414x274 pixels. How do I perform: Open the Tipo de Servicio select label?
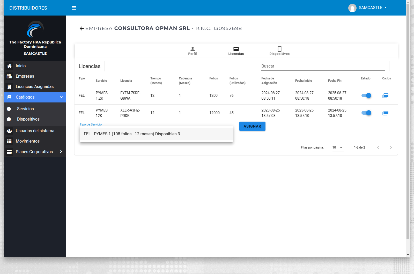(x=91, y=124)
